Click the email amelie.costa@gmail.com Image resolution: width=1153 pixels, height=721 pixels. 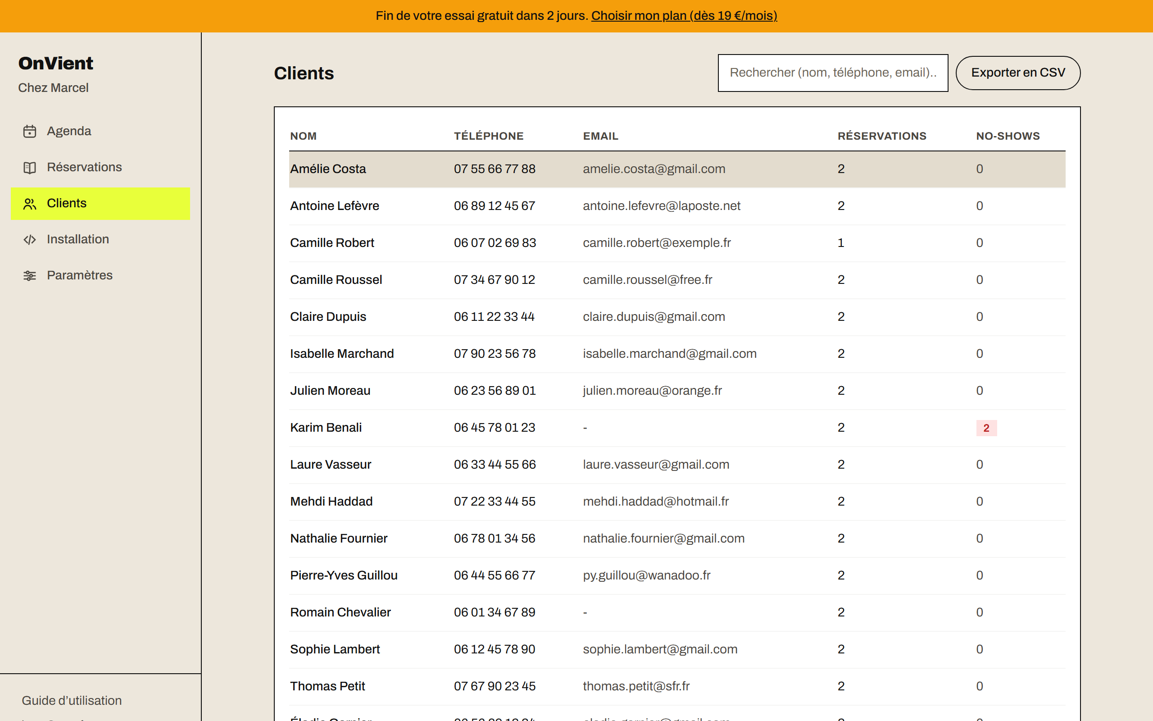(x=654, y=169)
